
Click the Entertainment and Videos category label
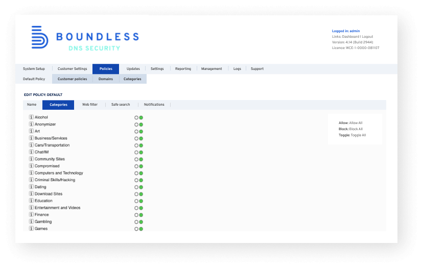(x=57, y=208)
